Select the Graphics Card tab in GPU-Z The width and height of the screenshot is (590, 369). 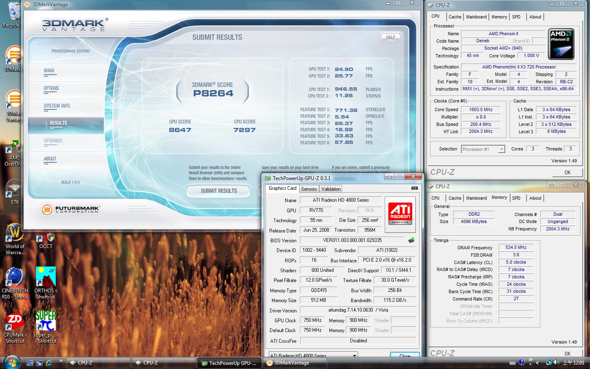tap(282, 188)
